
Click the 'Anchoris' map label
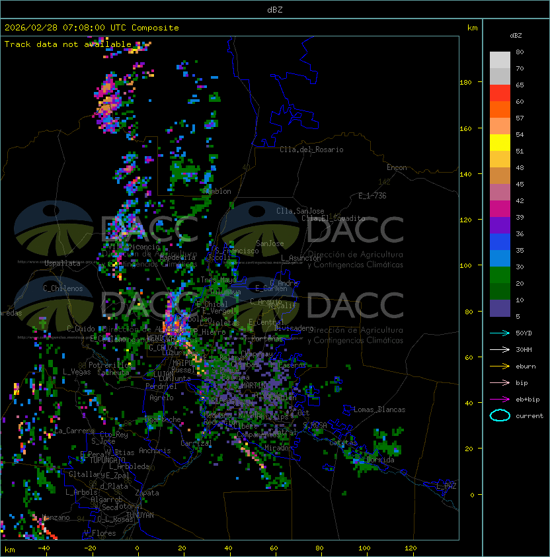(x=155, y=450)
